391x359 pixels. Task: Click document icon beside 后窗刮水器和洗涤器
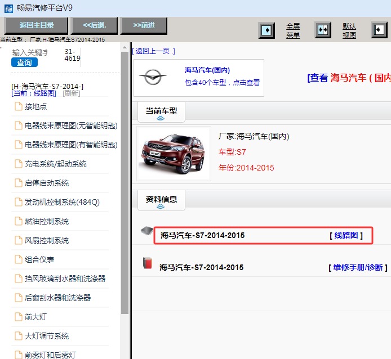coord(19,298)
